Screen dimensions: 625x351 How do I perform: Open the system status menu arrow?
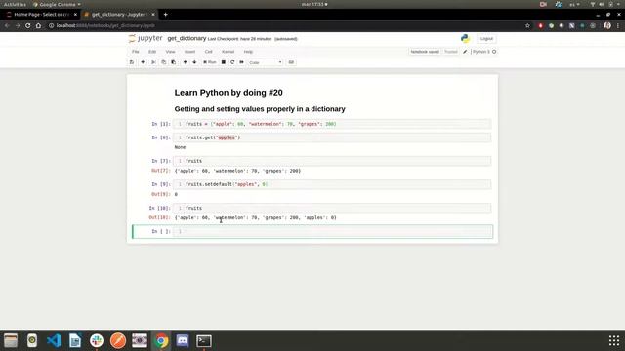coord(618,4)
